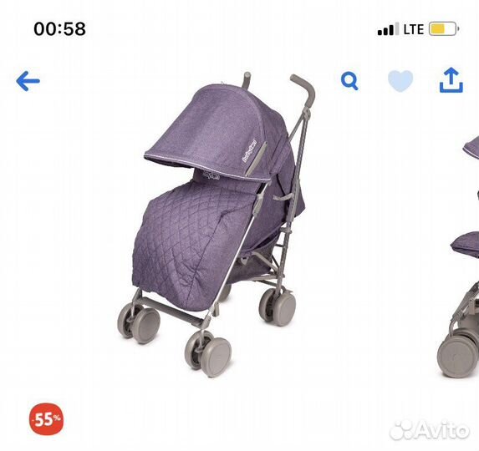
Task: Tap the red -55% discount badge
Action: click(47, 419)
